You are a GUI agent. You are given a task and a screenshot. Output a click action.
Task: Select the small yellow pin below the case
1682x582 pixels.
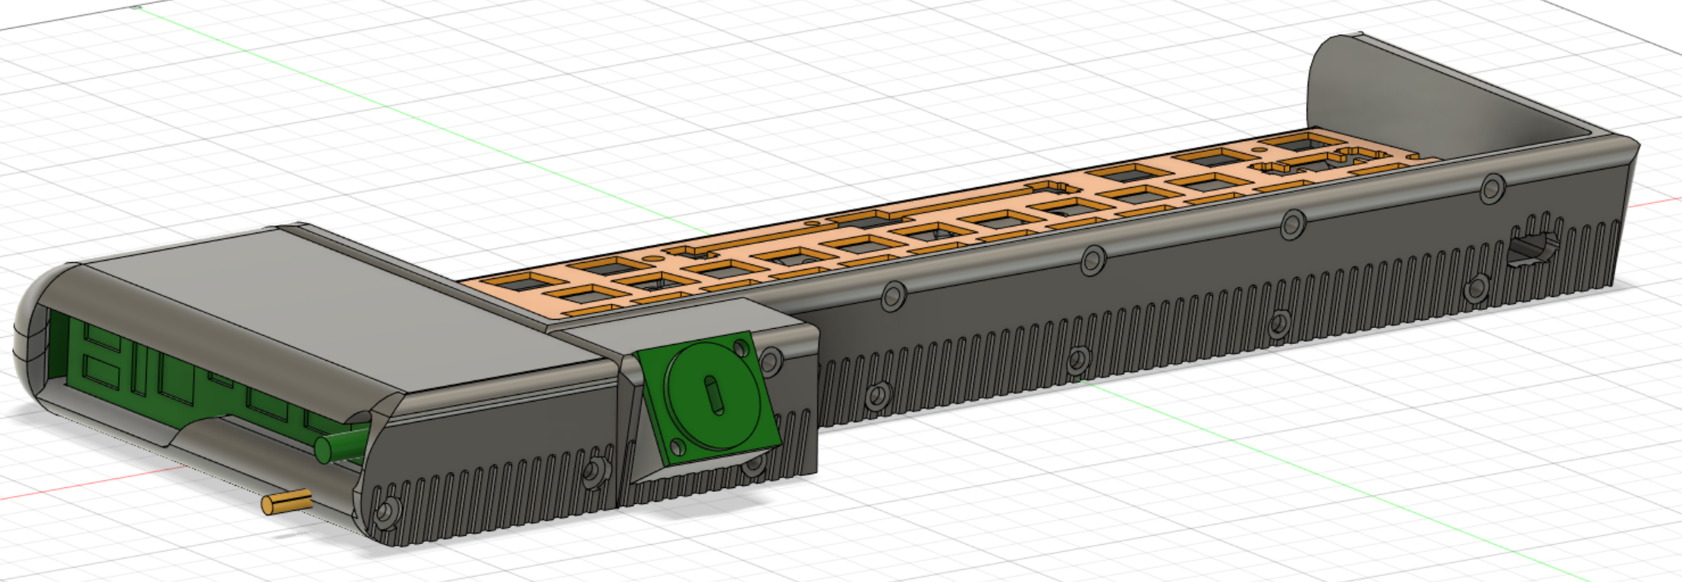[x=287, y=502]
